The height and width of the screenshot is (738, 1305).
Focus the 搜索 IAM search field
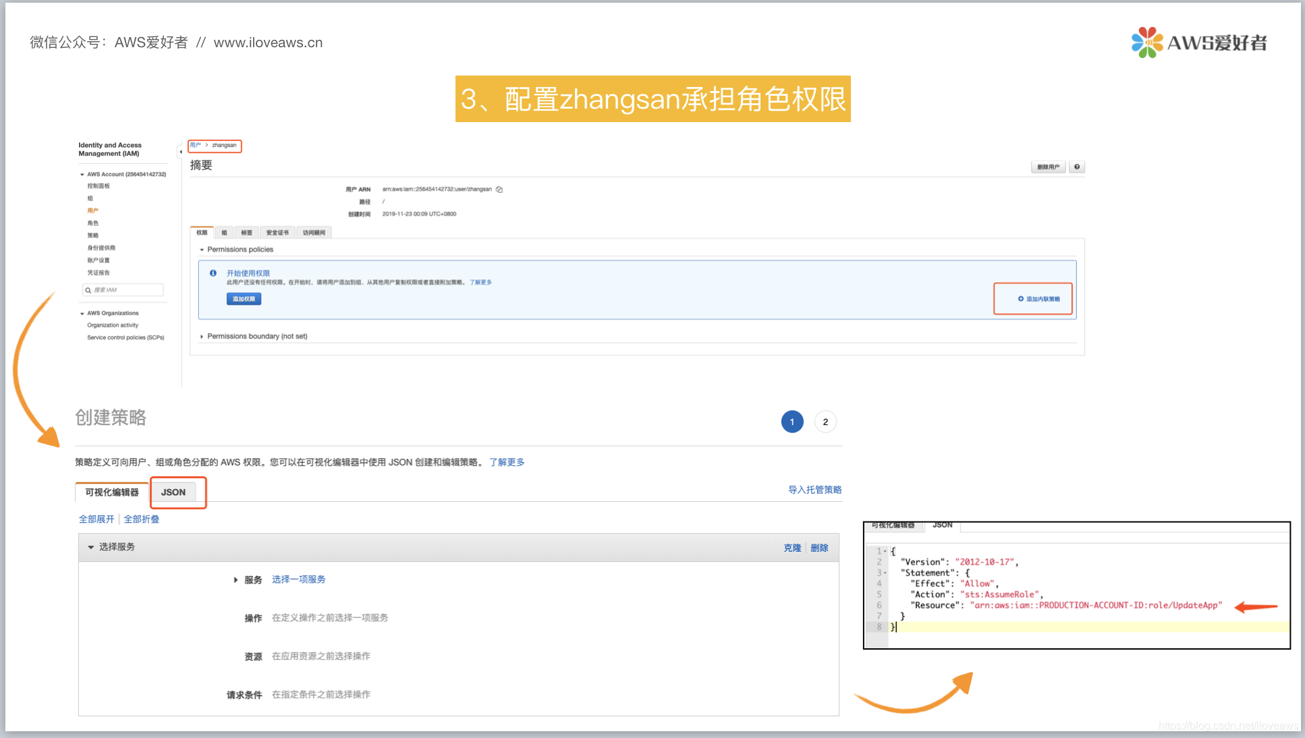(123, 290)
